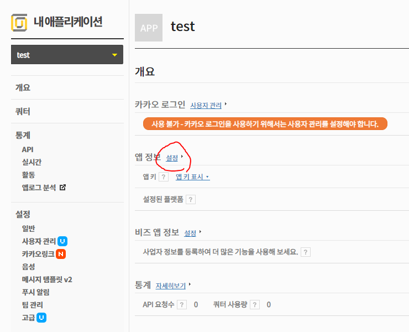Open 푸시 알림 settings item
409x332 pixels.
(x=36, y=292)
